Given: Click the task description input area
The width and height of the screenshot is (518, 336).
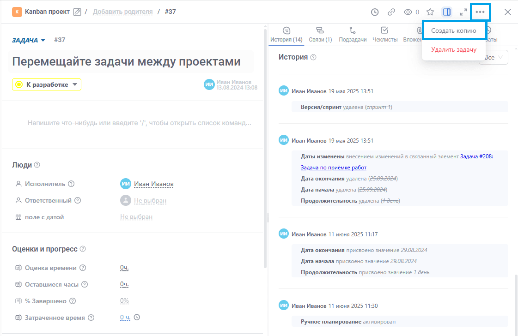Looking at the screenshot, I should pos(139,123).
